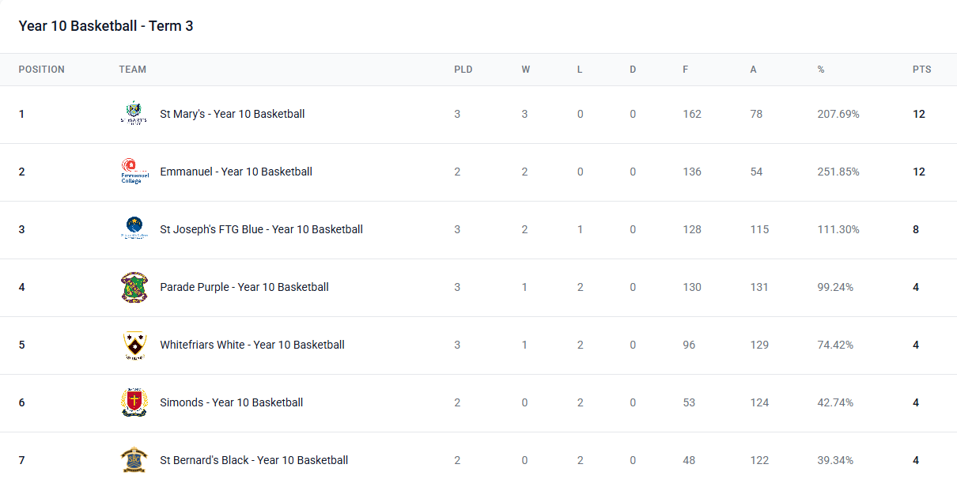Open St Mary's - Year 10 Basketball team

pos(232,114)
